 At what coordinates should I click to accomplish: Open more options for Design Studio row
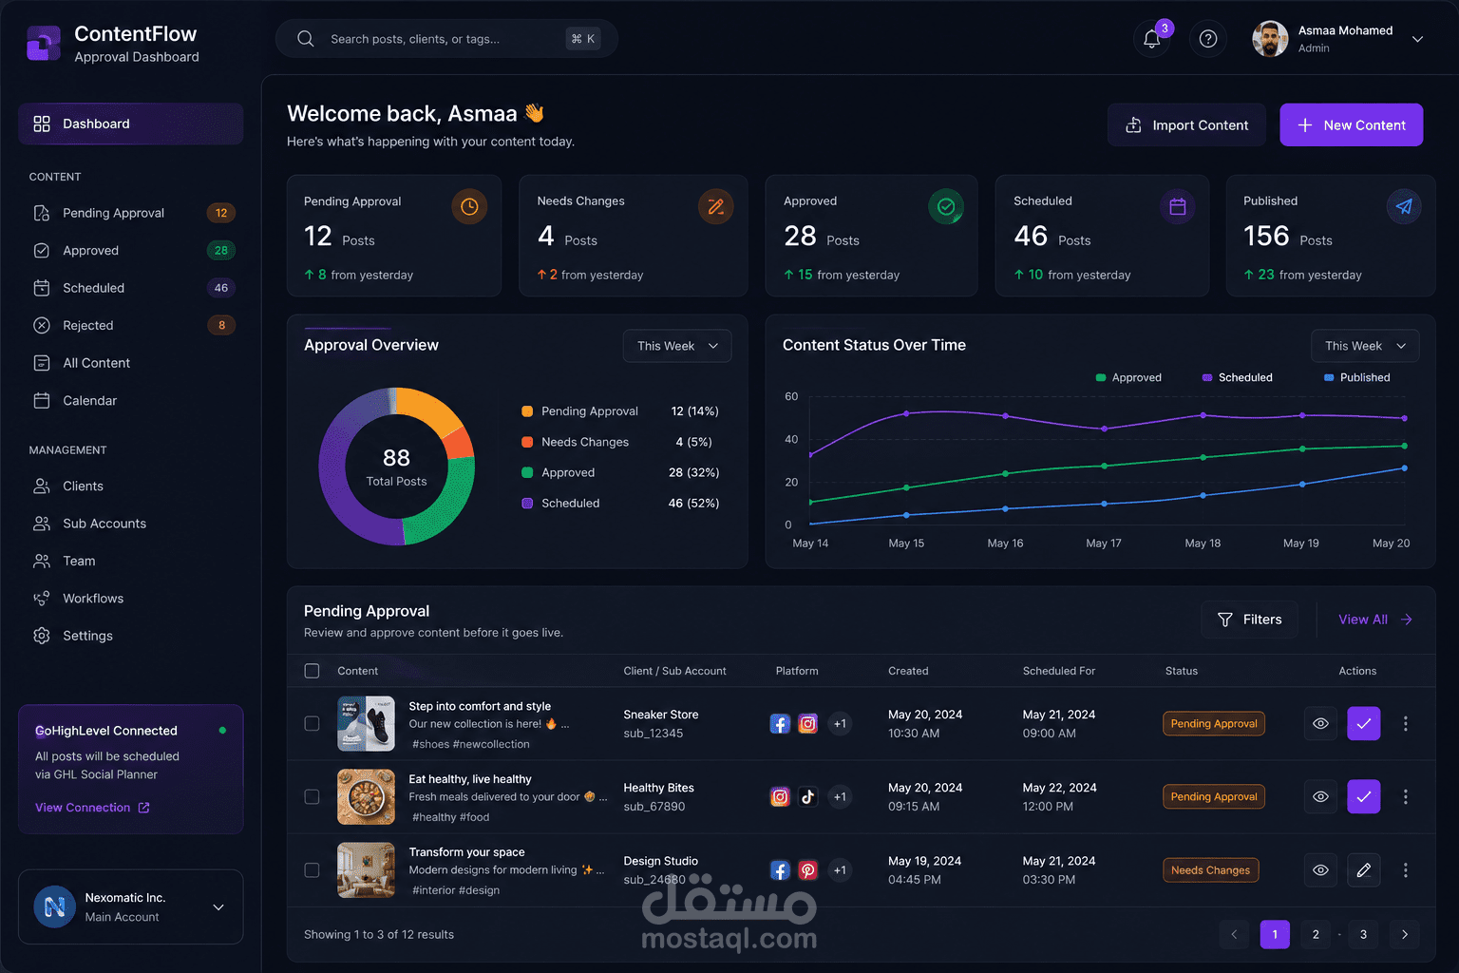click(1406, 869)
